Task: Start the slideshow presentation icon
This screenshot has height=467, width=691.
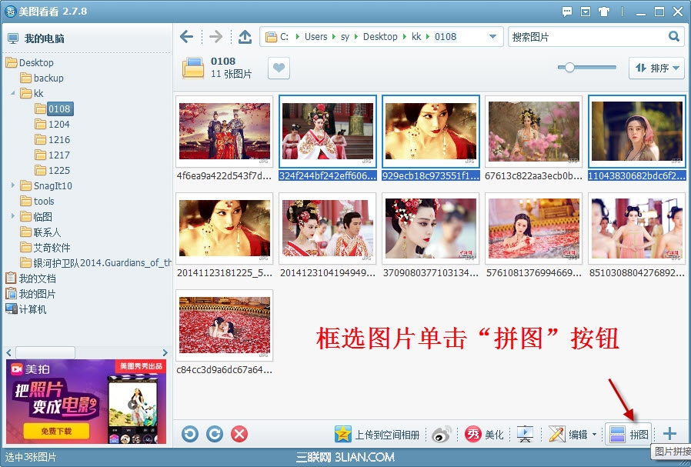Action: tap(525, 435)
